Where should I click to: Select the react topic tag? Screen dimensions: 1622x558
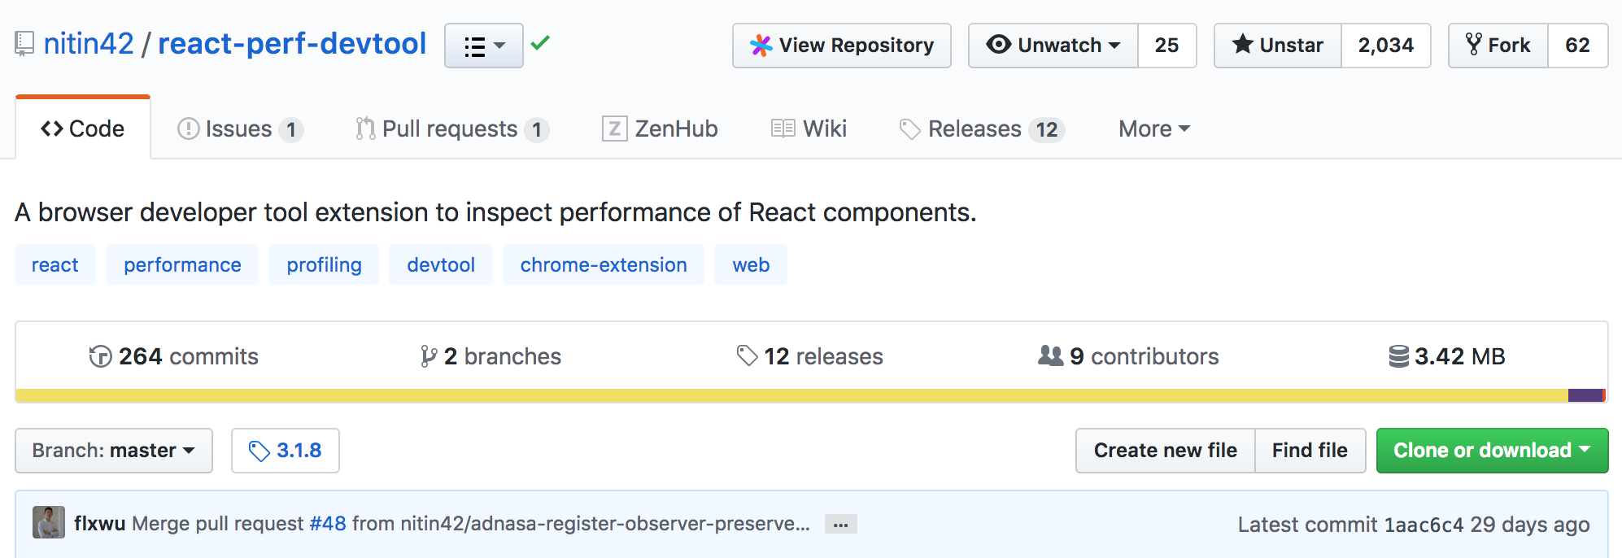(55, 264)
